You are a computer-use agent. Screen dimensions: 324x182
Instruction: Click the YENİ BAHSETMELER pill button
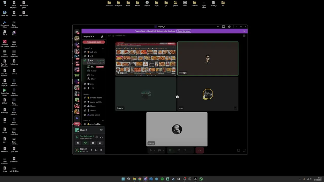pyautogui.click(x=94, y=42)
